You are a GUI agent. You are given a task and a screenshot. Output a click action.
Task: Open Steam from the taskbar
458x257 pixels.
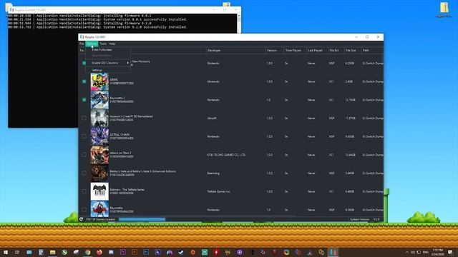click(181, 252)
